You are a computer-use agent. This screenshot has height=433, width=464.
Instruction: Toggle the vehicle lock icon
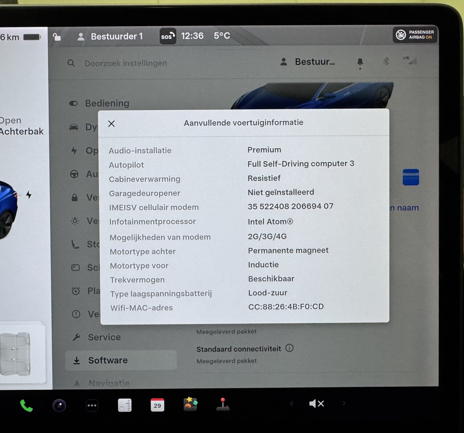point(57,37)
